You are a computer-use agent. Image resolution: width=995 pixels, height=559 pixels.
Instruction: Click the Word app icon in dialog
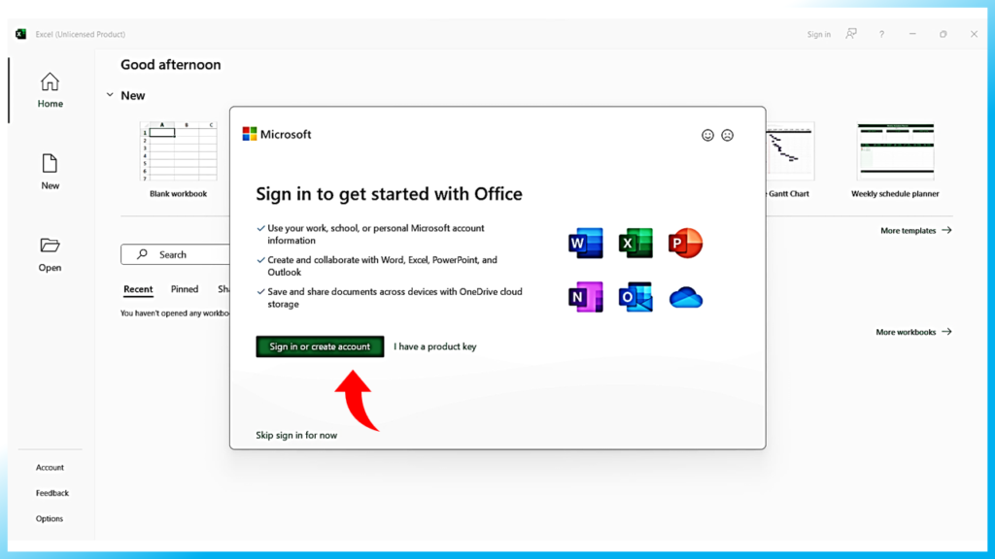(585, 244)
